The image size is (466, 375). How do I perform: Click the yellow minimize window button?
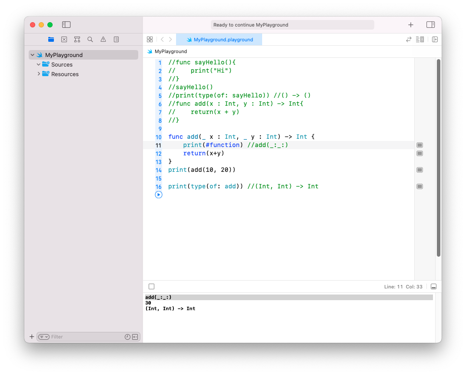[x=41, y=25]
